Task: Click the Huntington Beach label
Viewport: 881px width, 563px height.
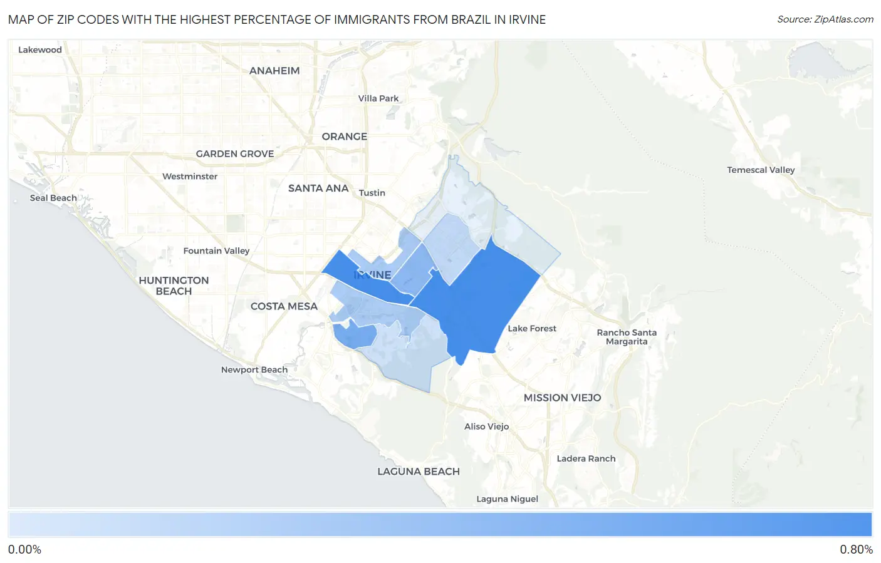Action: [x=174, y=286]
